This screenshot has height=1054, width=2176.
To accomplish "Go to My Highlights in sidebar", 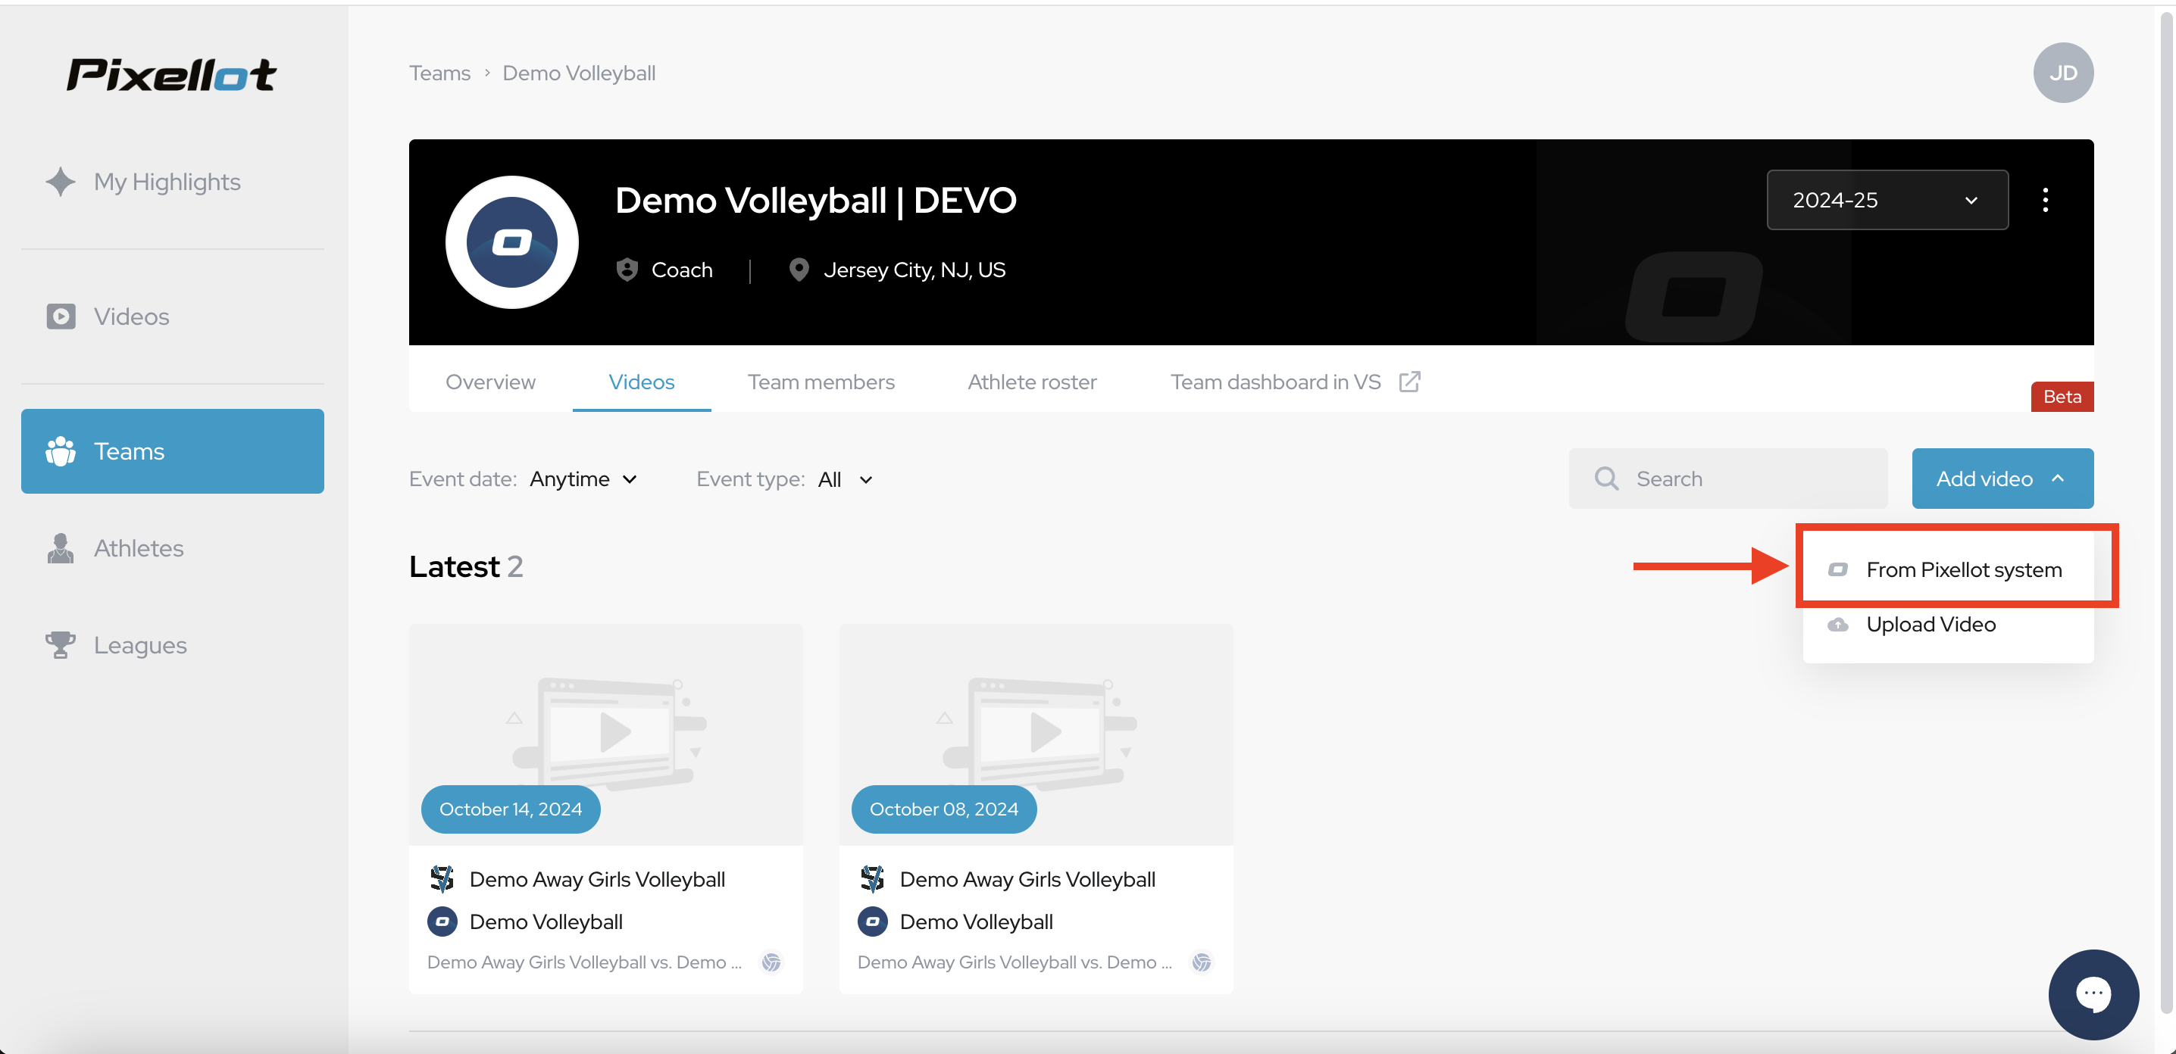I will [x=172, y=182].
